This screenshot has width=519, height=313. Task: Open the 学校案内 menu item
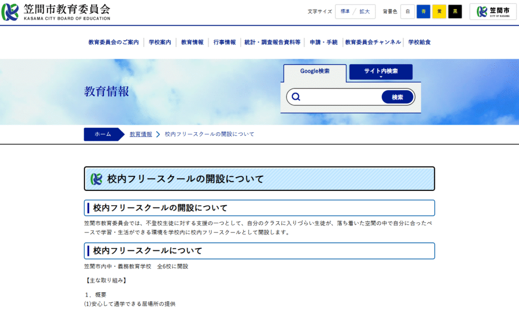[160, 43]
